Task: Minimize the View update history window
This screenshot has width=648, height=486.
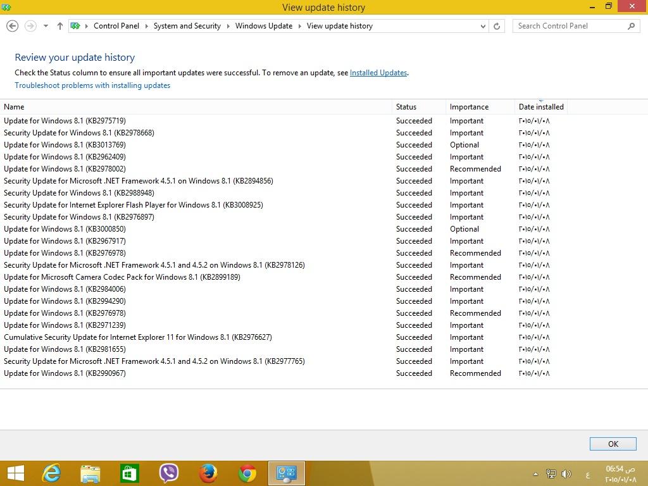Action: pos(592,7)
